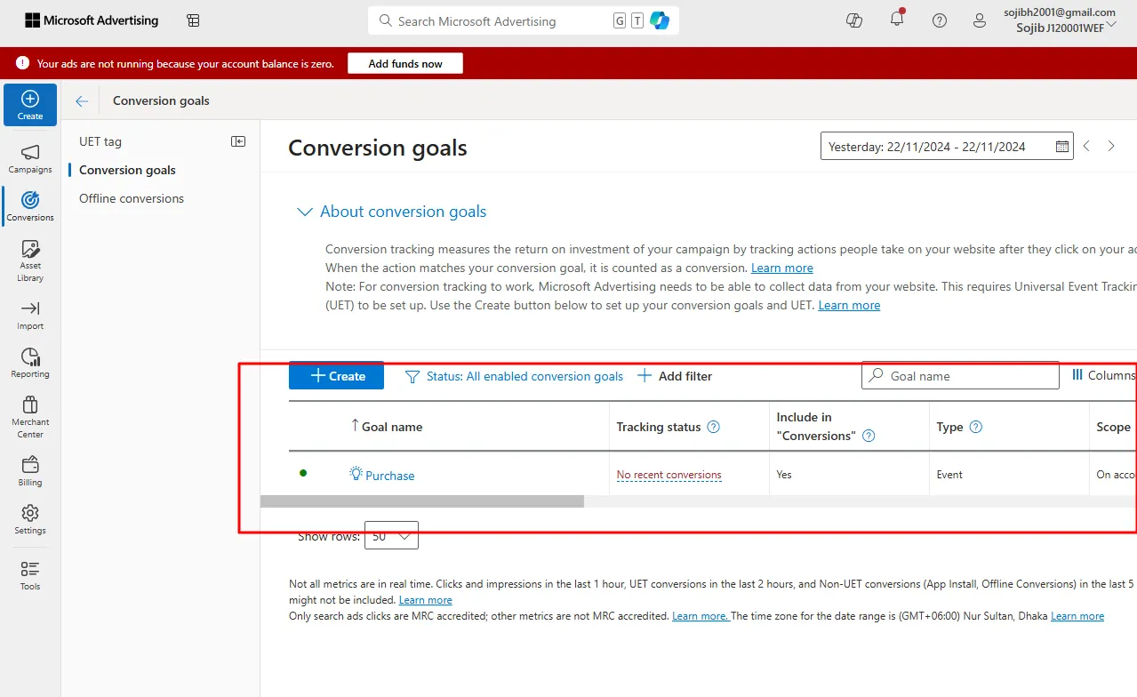Open the Columns chooser button
This screenshot has width=1137, height=697.
tap(1104, 375)
